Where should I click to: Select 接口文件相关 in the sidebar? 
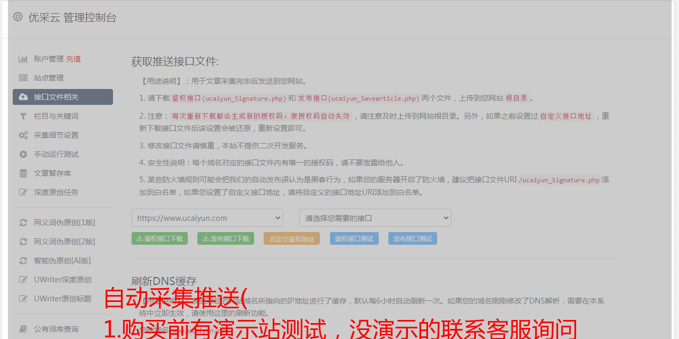[x=63, y=97]
